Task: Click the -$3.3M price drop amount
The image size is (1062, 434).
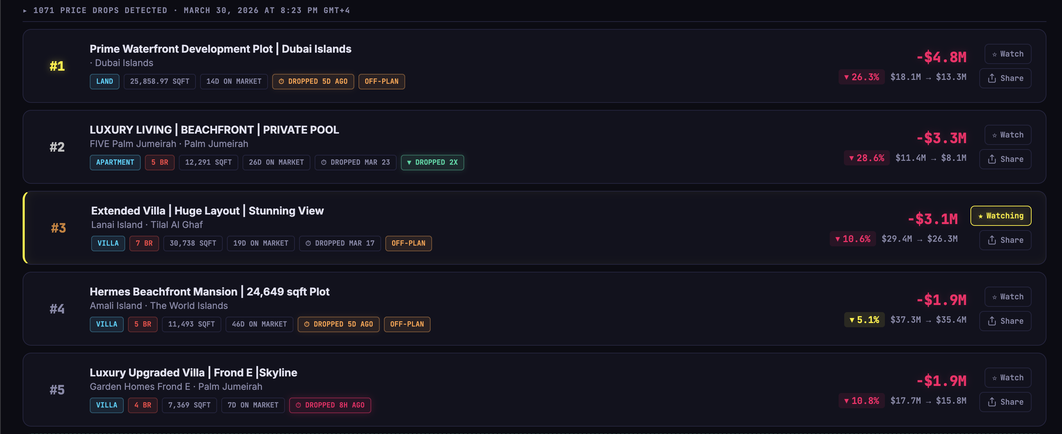Action: click(x=941, y=138)
